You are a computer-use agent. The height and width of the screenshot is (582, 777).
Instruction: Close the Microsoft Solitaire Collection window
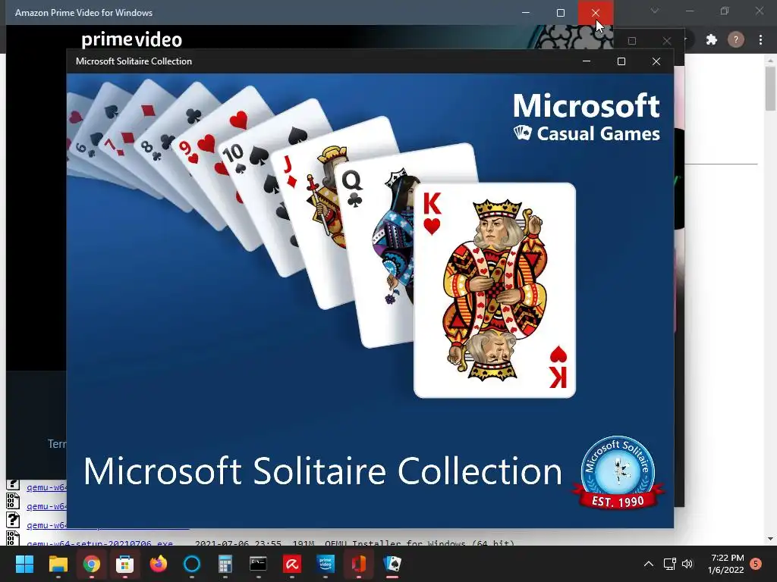[x=656, y=61]
